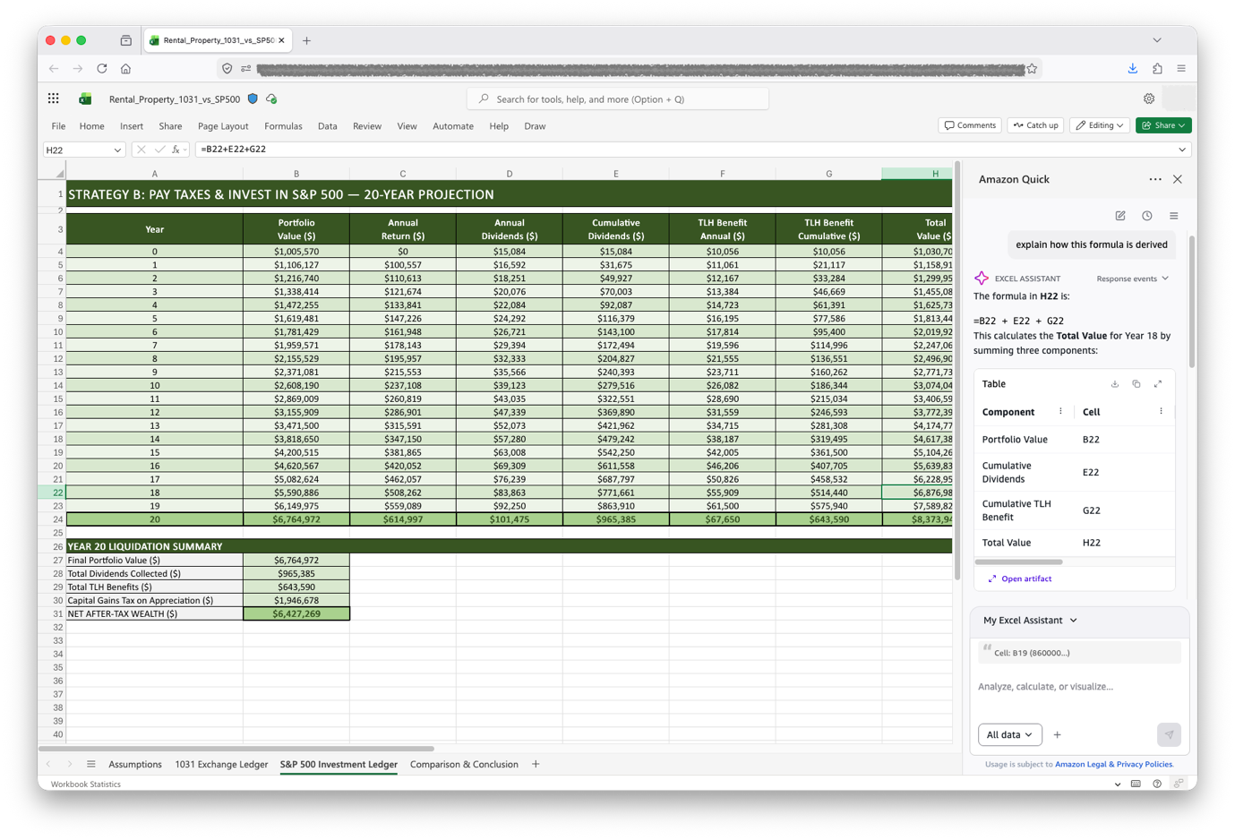Viewport: 1235px width, 840px height.
Task: Open a new browser tab
Action: coord(307,40)
